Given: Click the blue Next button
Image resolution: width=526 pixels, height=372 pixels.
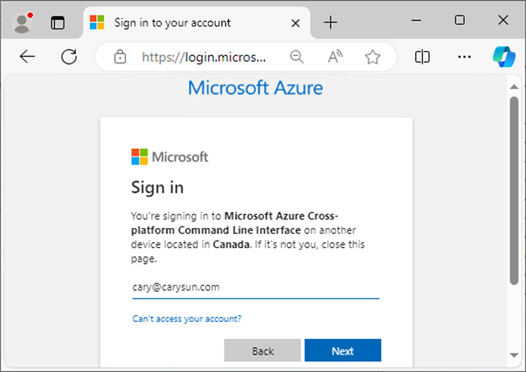Looking at the screenshot, I should [343, 351].
